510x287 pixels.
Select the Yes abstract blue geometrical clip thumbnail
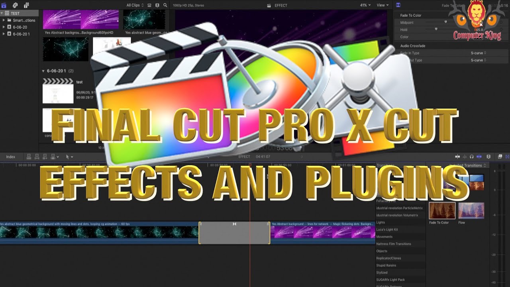(x=145, y=20)
